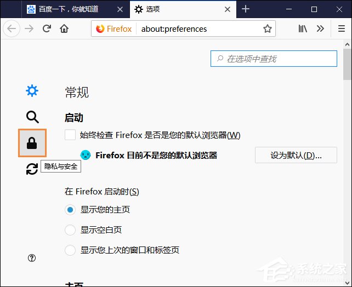Close the 百度一下 tab
The image size is (352, 287).
click(120, 9)
